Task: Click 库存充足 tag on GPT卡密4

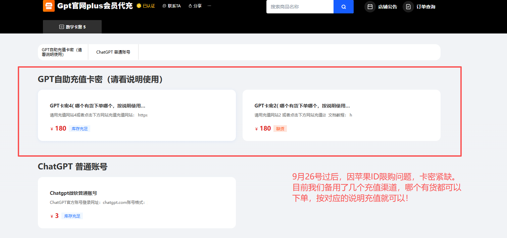Action: [80, 129]
